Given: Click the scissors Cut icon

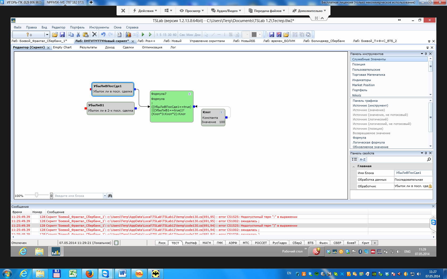Looking at the screenshot, I should pos(78,35).
